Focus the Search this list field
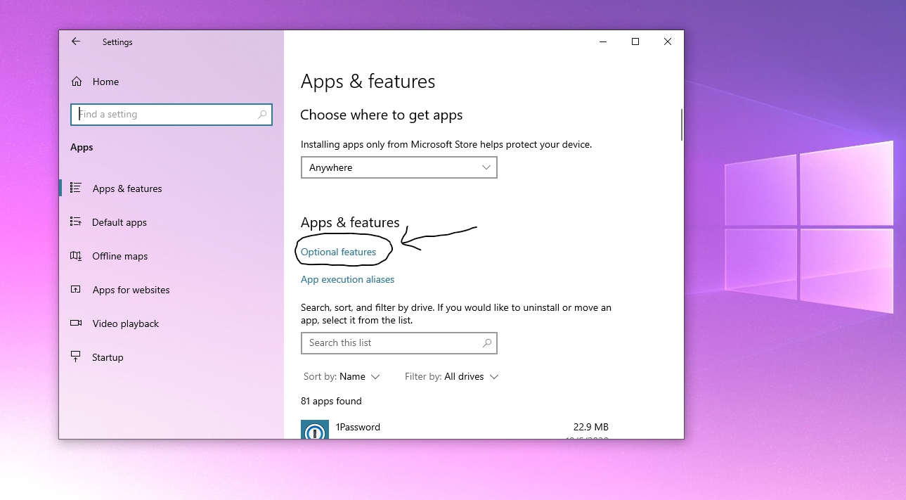Screen dimensions: 906x500 (399, 342)
